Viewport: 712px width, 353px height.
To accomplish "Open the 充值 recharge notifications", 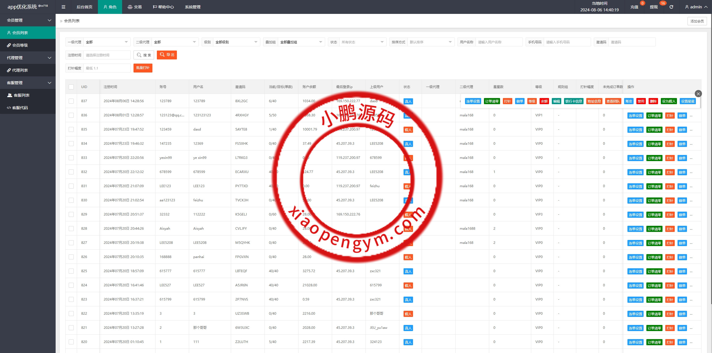I will pos(634,7).
